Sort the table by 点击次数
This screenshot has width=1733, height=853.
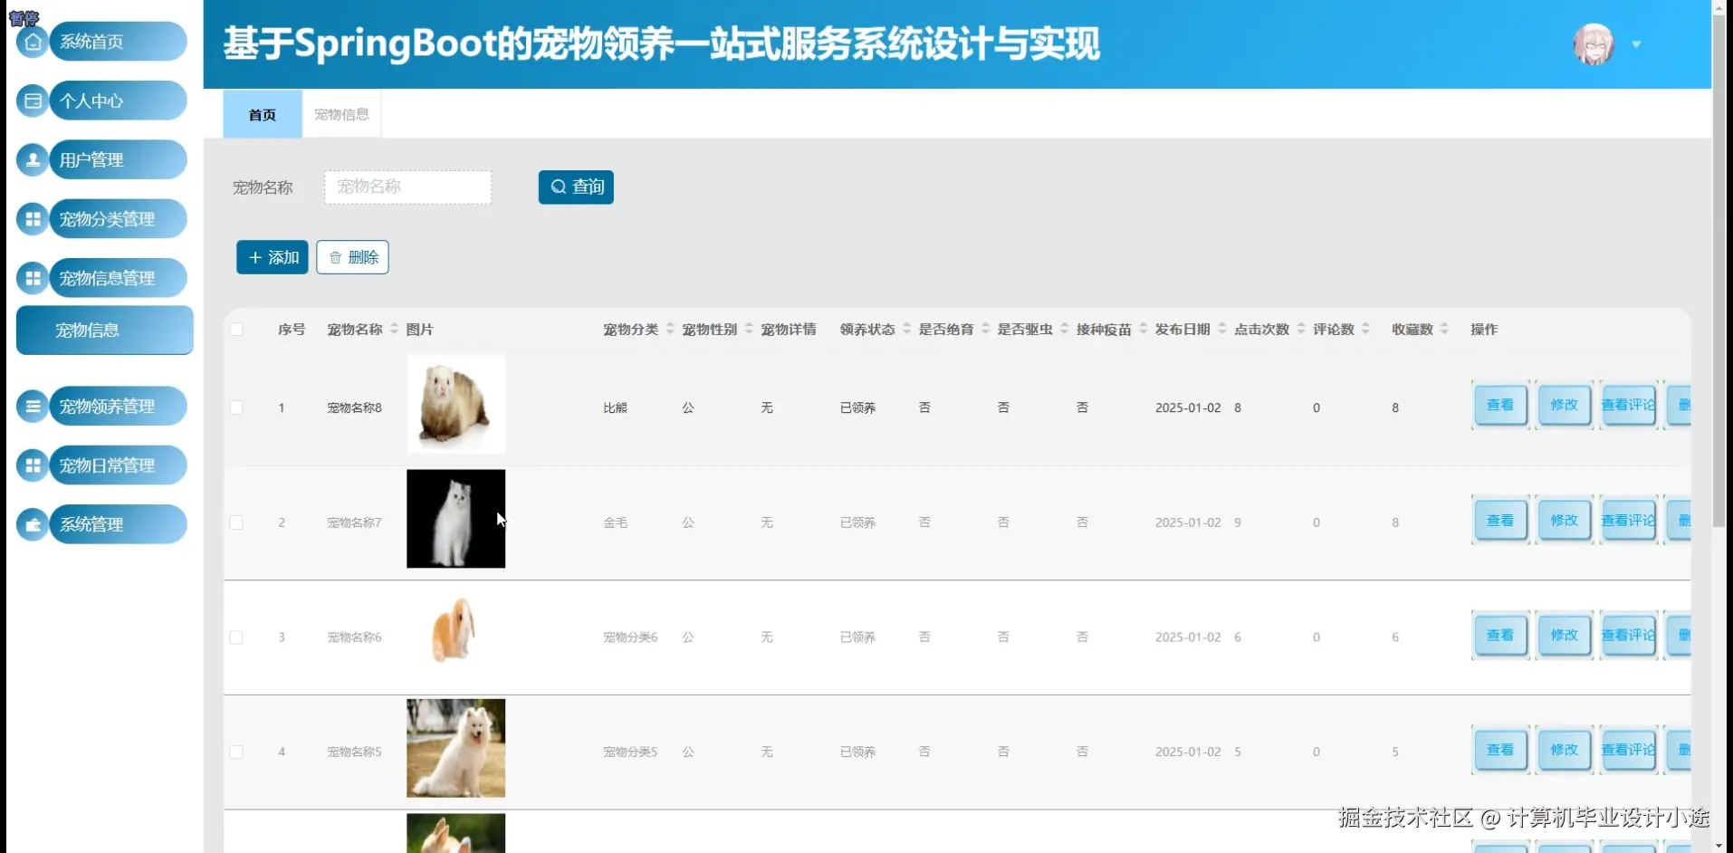[1261, 329]
